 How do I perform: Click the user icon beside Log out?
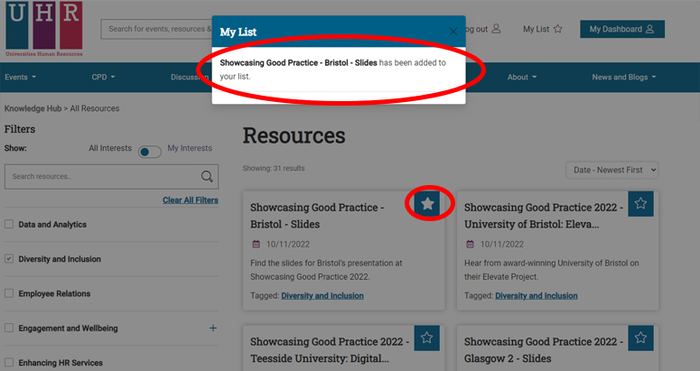tap(496, 29)
